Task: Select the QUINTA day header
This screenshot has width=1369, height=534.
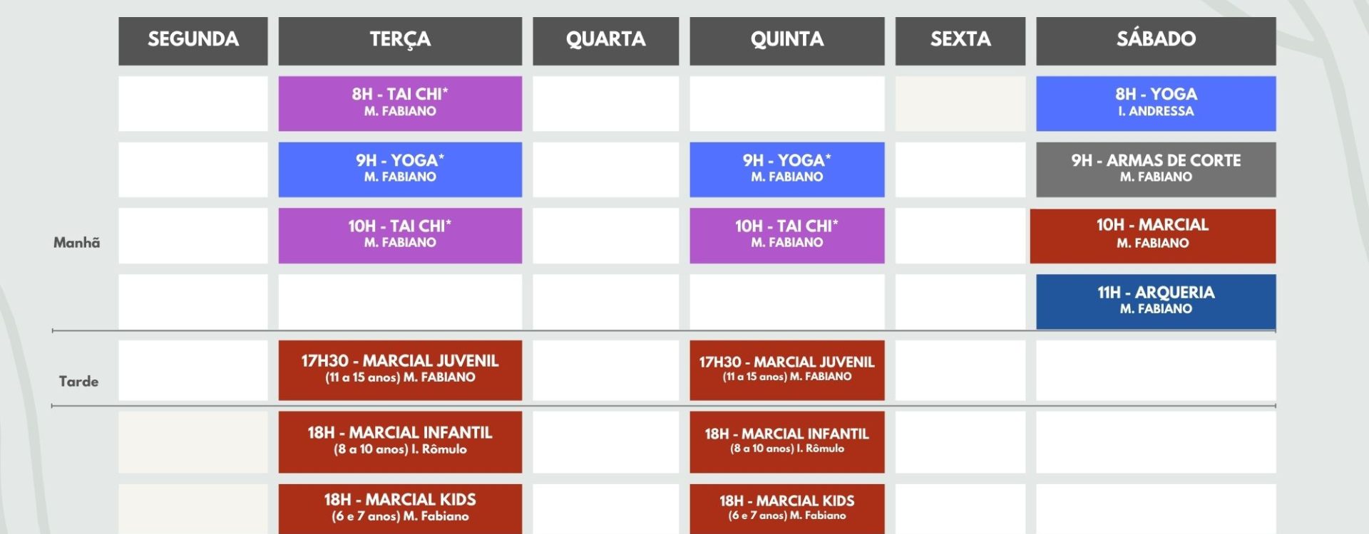Action: click(x=787, y=41)
